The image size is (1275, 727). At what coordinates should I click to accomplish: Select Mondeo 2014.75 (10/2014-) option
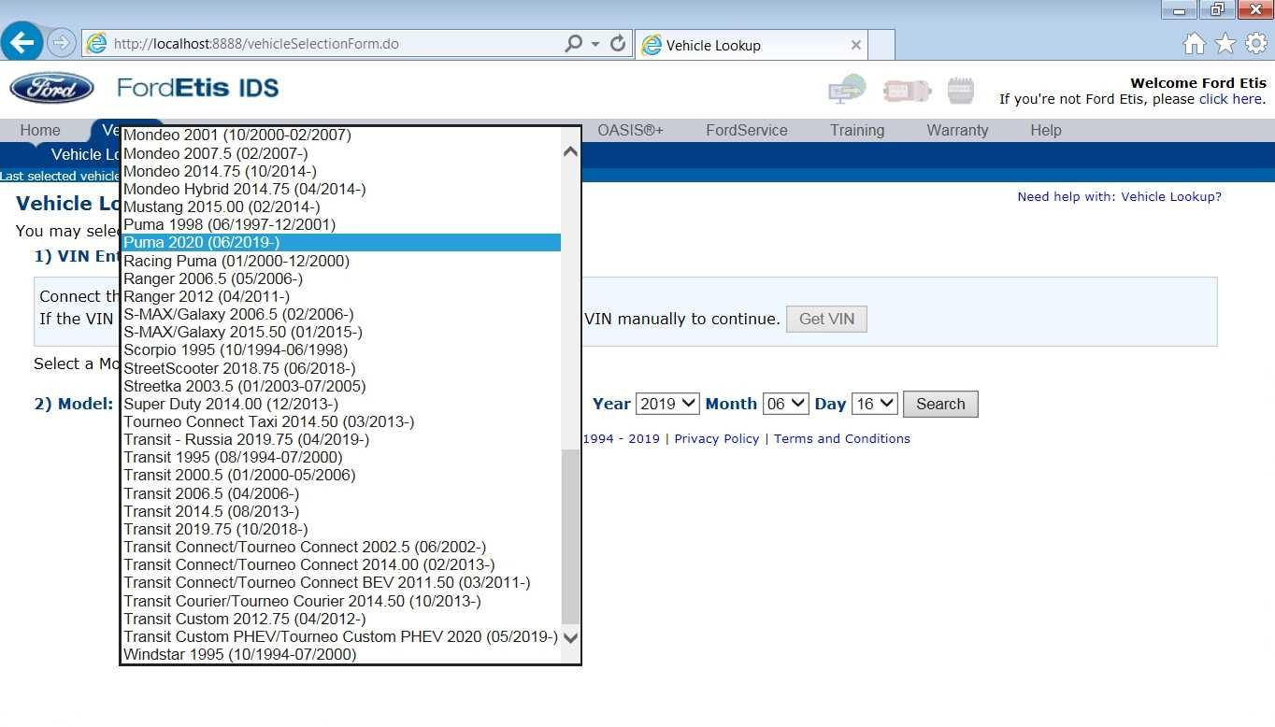[x=342, y=171]
